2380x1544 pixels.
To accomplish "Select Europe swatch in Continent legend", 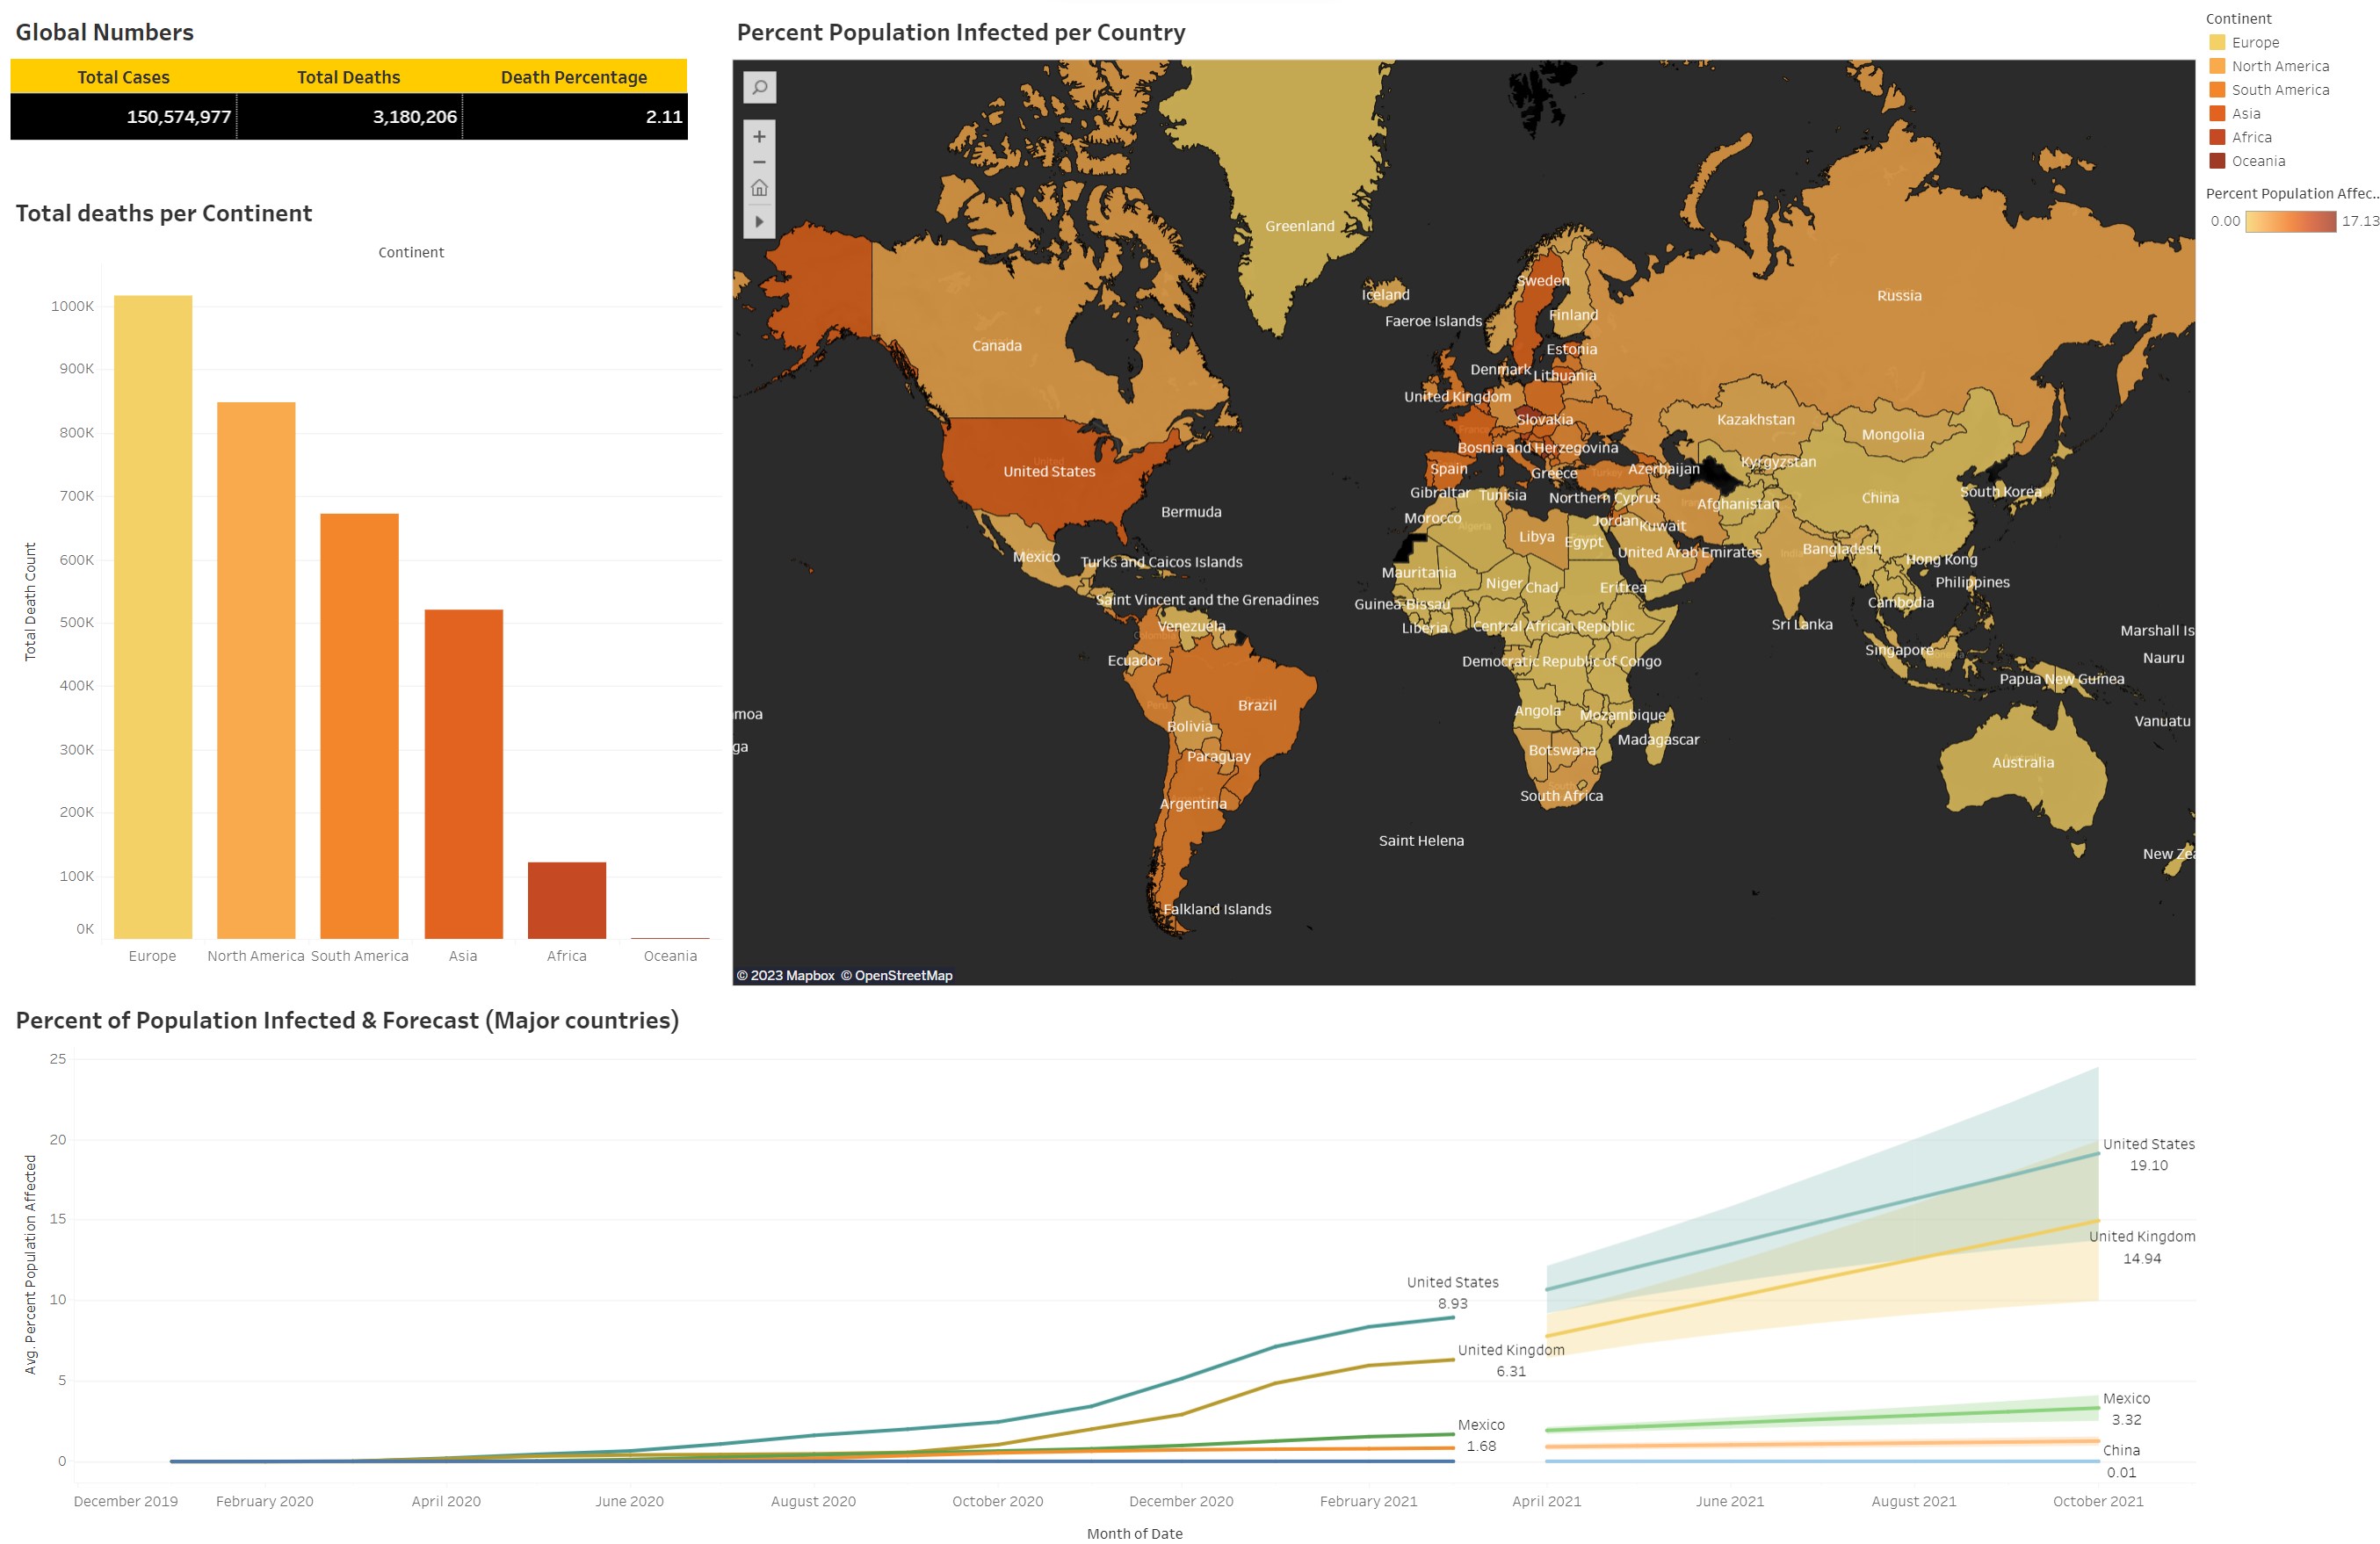I will click(2217, 42).
